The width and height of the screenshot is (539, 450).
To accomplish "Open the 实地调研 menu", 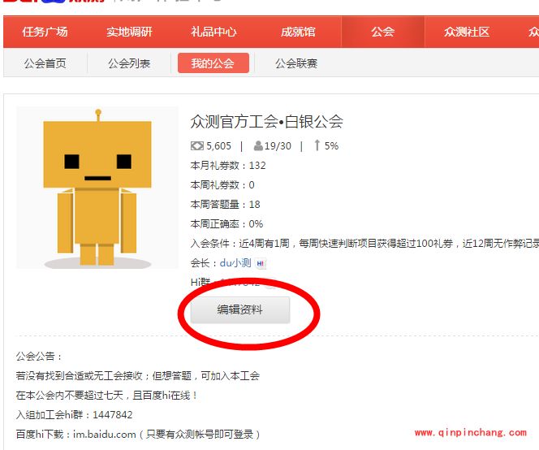I will pyautogui.click(x=129, y=32).
